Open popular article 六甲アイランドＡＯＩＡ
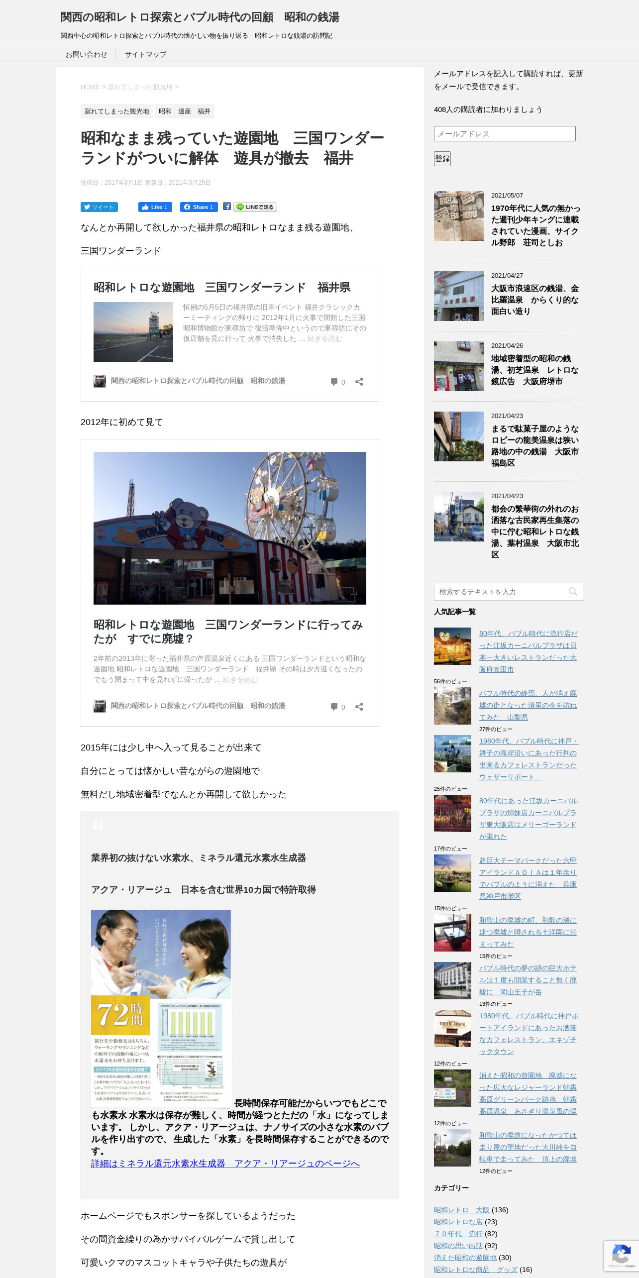The width and height of the screenshot is (639, 1278). pos(528,878)
